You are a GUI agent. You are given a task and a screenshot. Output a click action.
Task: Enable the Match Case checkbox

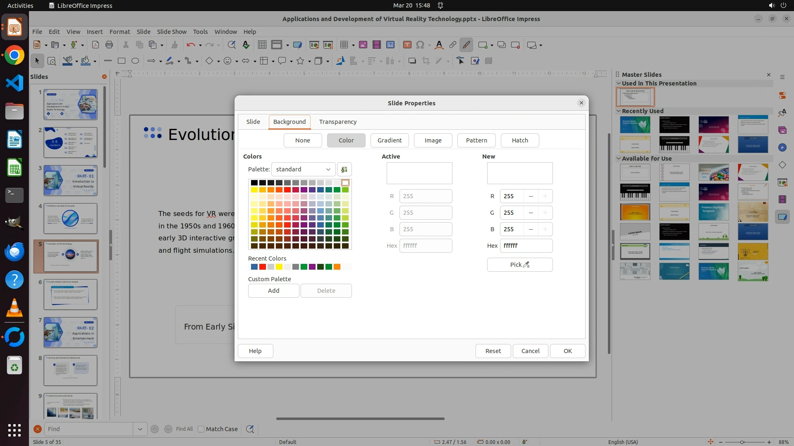tap(201, 429)
